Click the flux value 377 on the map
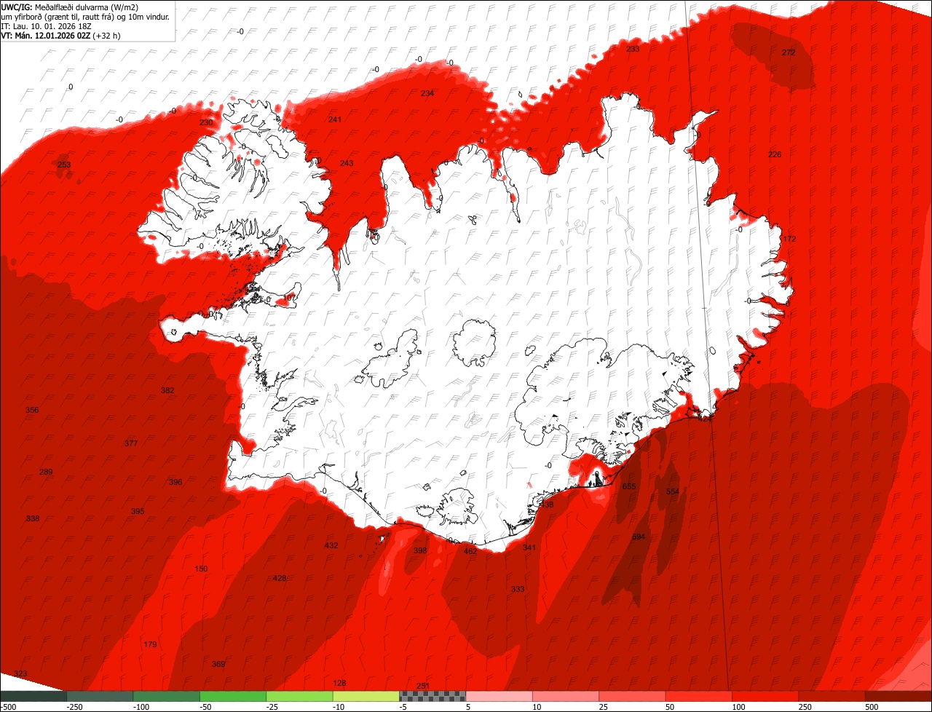The image size is (932, 712). [x=131, y=443]
